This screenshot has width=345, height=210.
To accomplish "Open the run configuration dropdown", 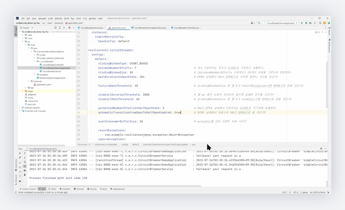I will pos(281,23).
